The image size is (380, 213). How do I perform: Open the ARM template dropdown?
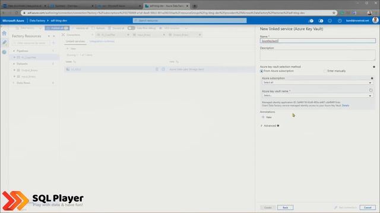click(173, 28)
